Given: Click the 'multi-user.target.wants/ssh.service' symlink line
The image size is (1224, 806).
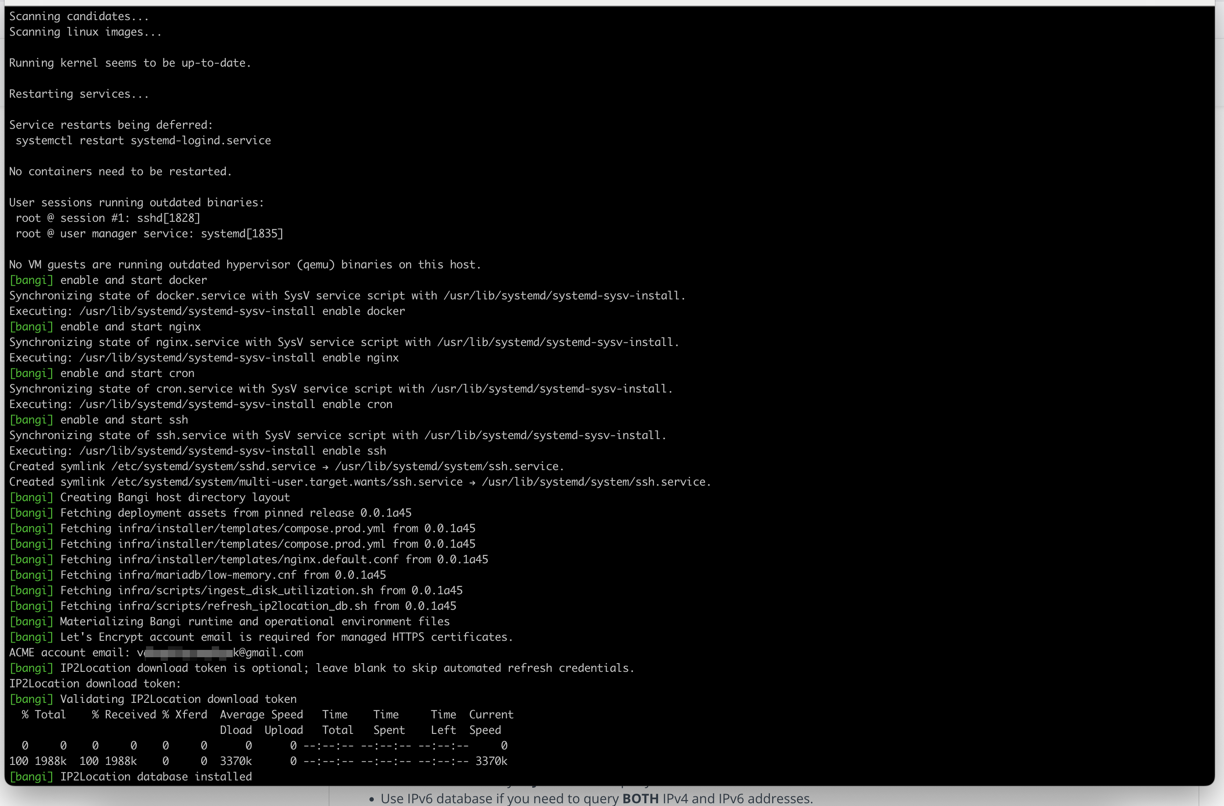Looking at the screenshot, I should (x=360, y=482).
